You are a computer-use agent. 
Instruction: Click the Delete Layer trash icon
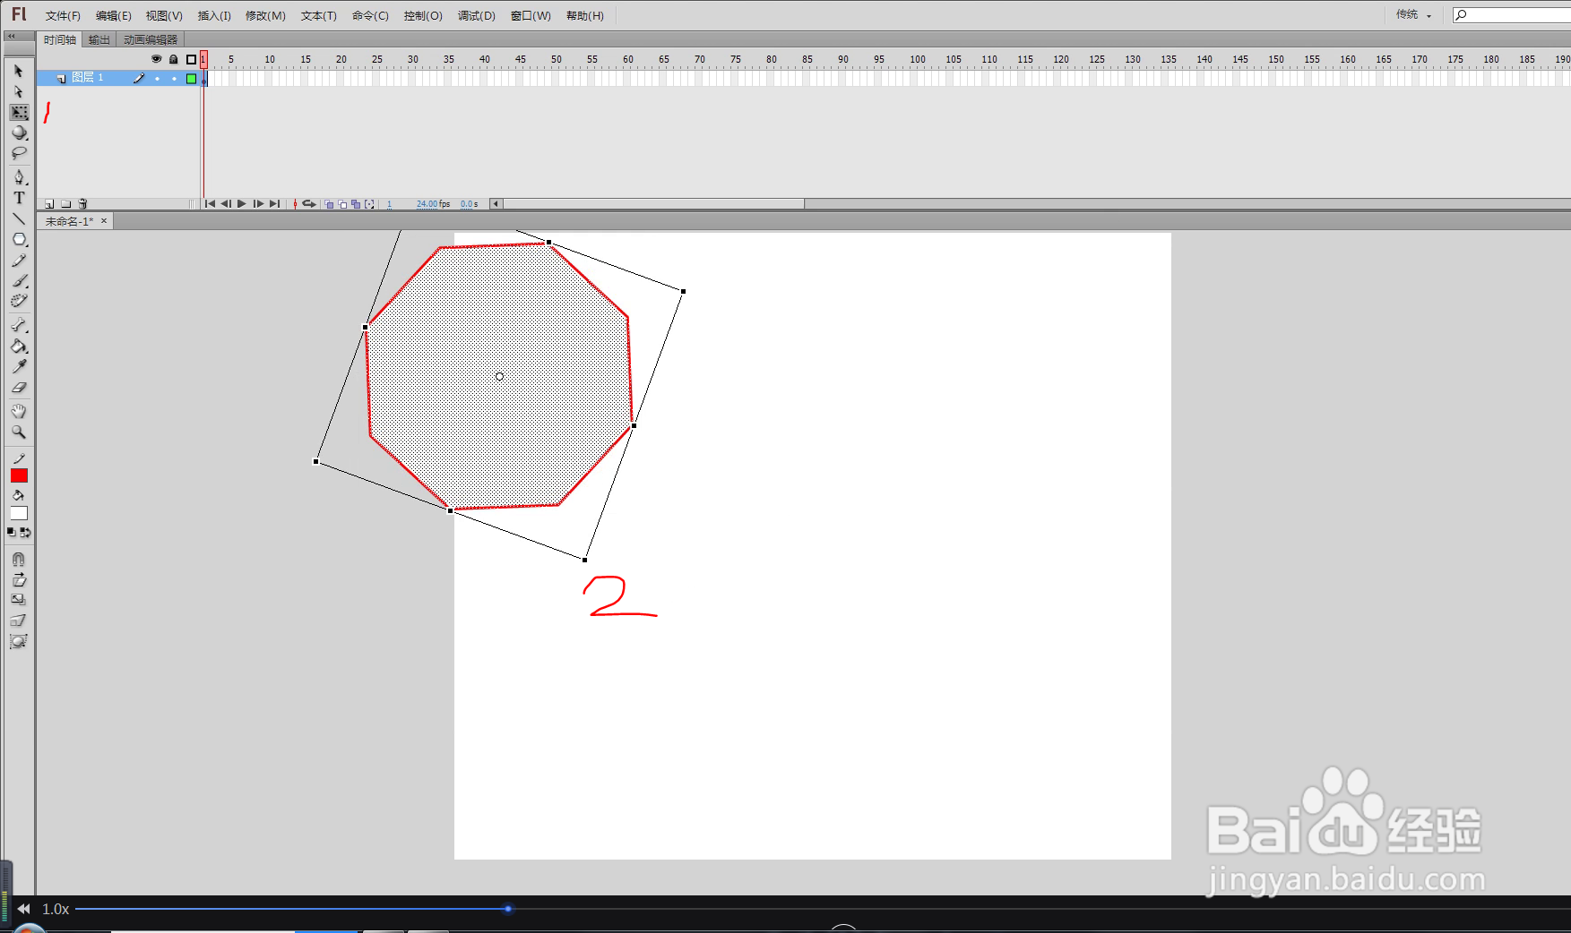tap(82, 203)
